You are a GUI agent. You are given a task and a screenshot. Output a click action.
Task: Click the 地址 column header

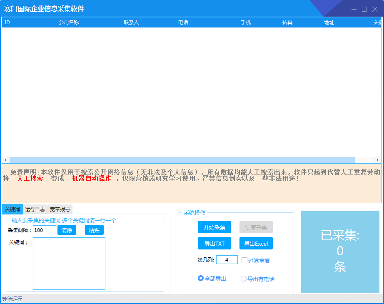click(x=329, y=22)
